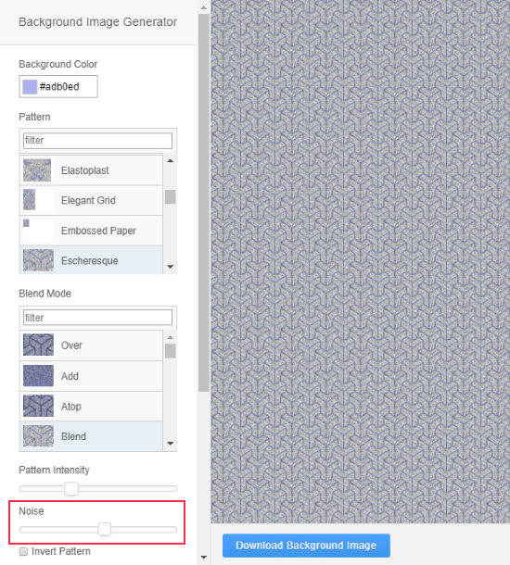The height and width of the screenshot is (565, 510).
Task: Open the background color swatch picker
Action: tap(30, 87)
